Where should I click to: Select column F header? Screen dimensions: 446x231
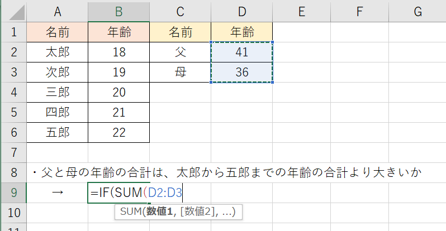click(359, 12)
